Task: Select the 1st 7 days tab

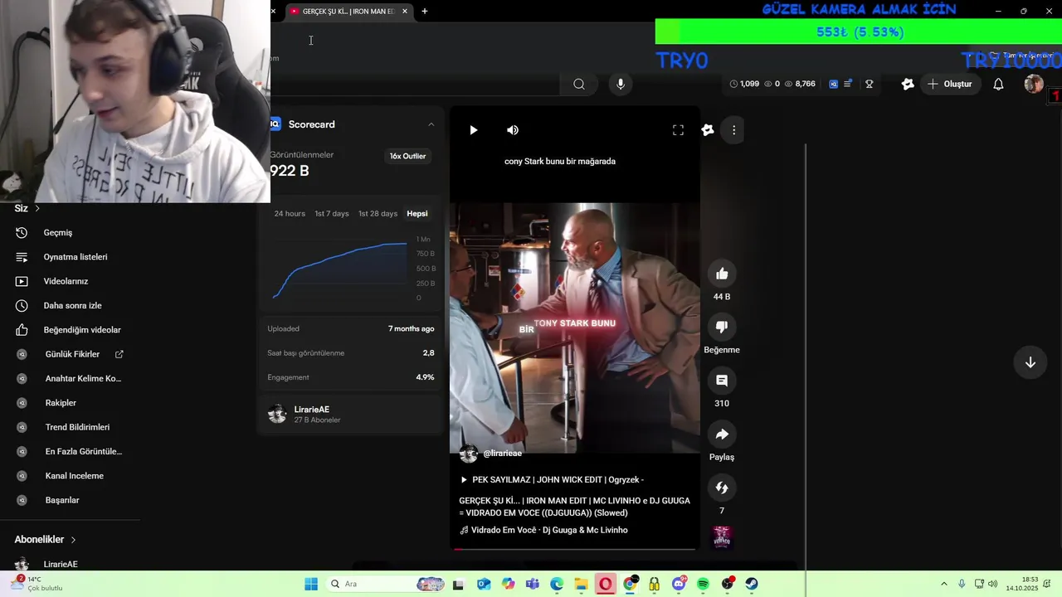Action: pyautogui.click(x=331, y=214)
